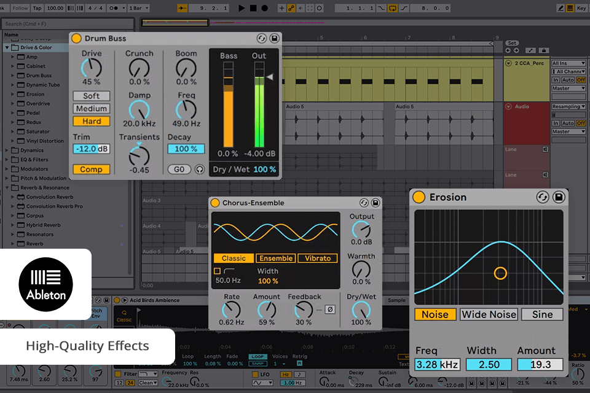Open the All Ins input dropdown
The height and width of the screenshot is (393, 590).
[568, 63]
